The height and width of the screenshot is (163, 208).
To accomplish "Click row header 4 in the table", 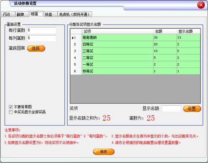I will point(76,58).
